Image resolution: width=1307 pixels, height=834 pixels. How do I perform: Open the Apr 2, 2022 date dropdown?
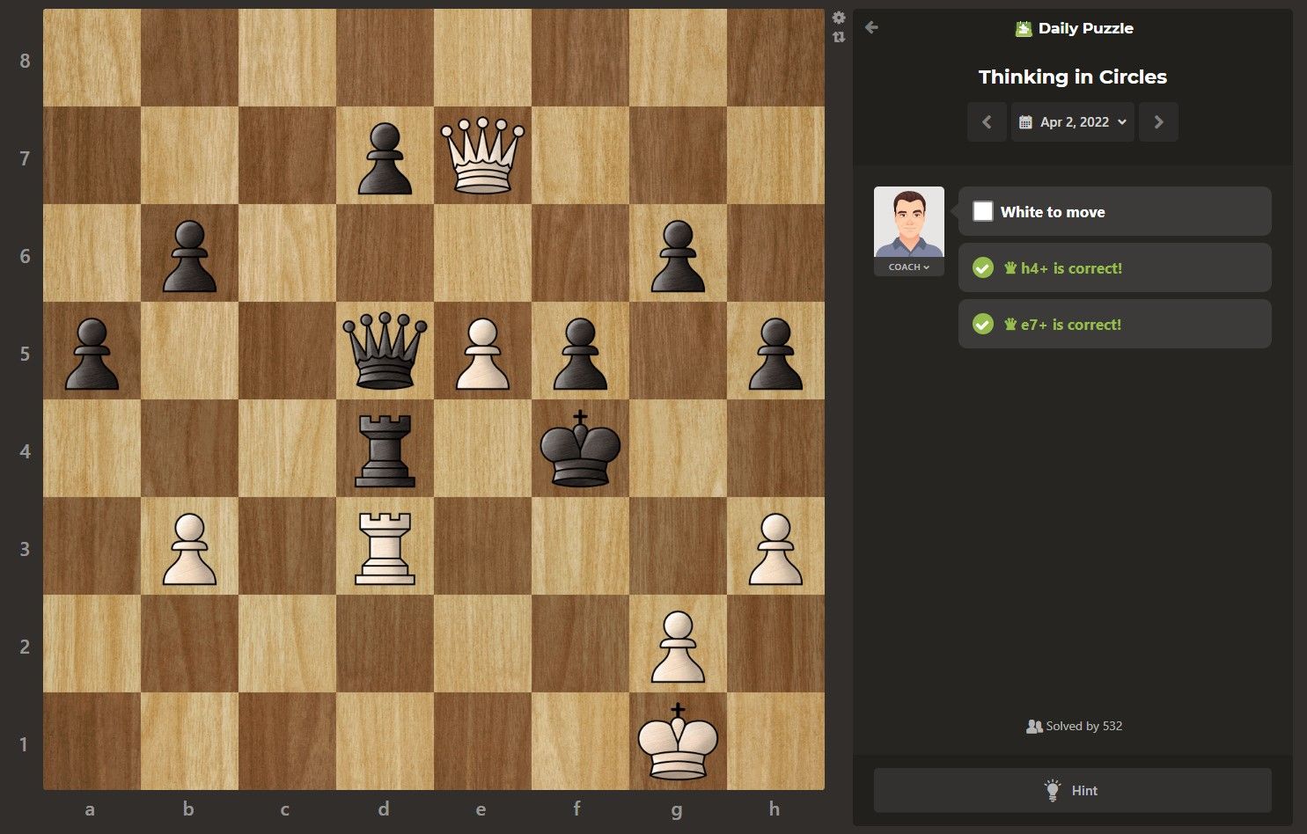pos(1072,121)
